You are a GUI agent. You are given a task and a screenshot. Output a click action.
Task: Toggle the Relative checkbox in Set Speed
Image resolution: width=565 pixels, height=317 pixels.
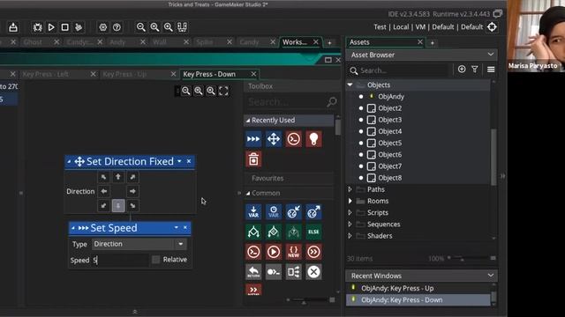click(x=155, y=260)
